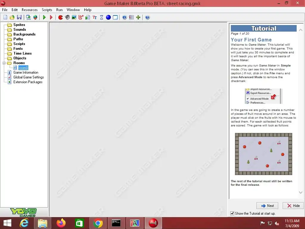Select the Backgrounds folder in tree
The image size is (305, 229).
pyautogui.click(x=24, y=34)
